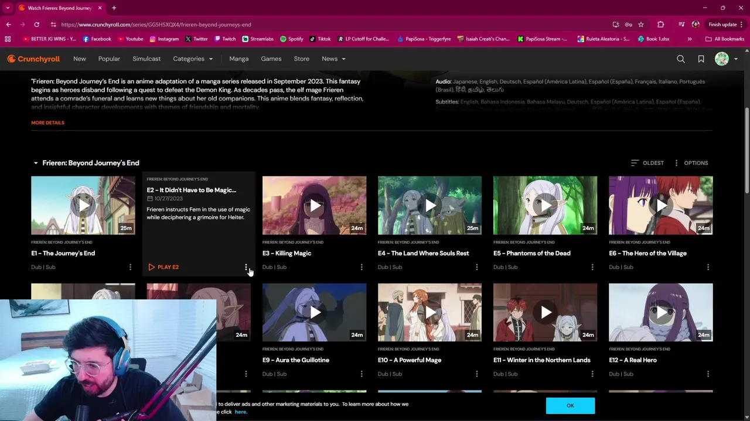
Task: Open more options for E6 The Hero of the Village
Action: click(708, 267)
